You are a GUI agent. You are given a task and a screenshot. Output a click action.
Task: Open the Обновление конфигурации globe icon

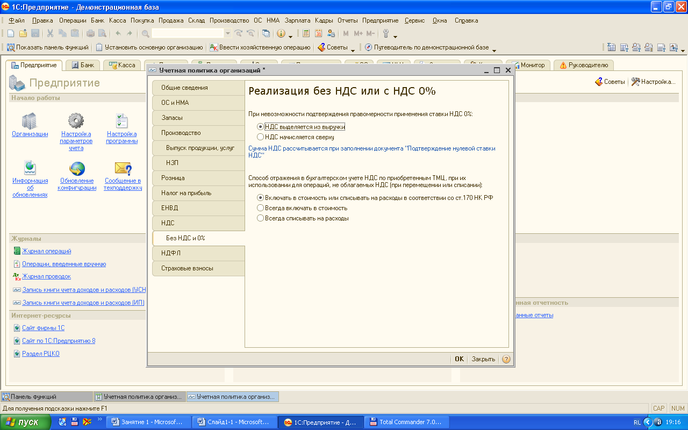(x=77, y=169)
